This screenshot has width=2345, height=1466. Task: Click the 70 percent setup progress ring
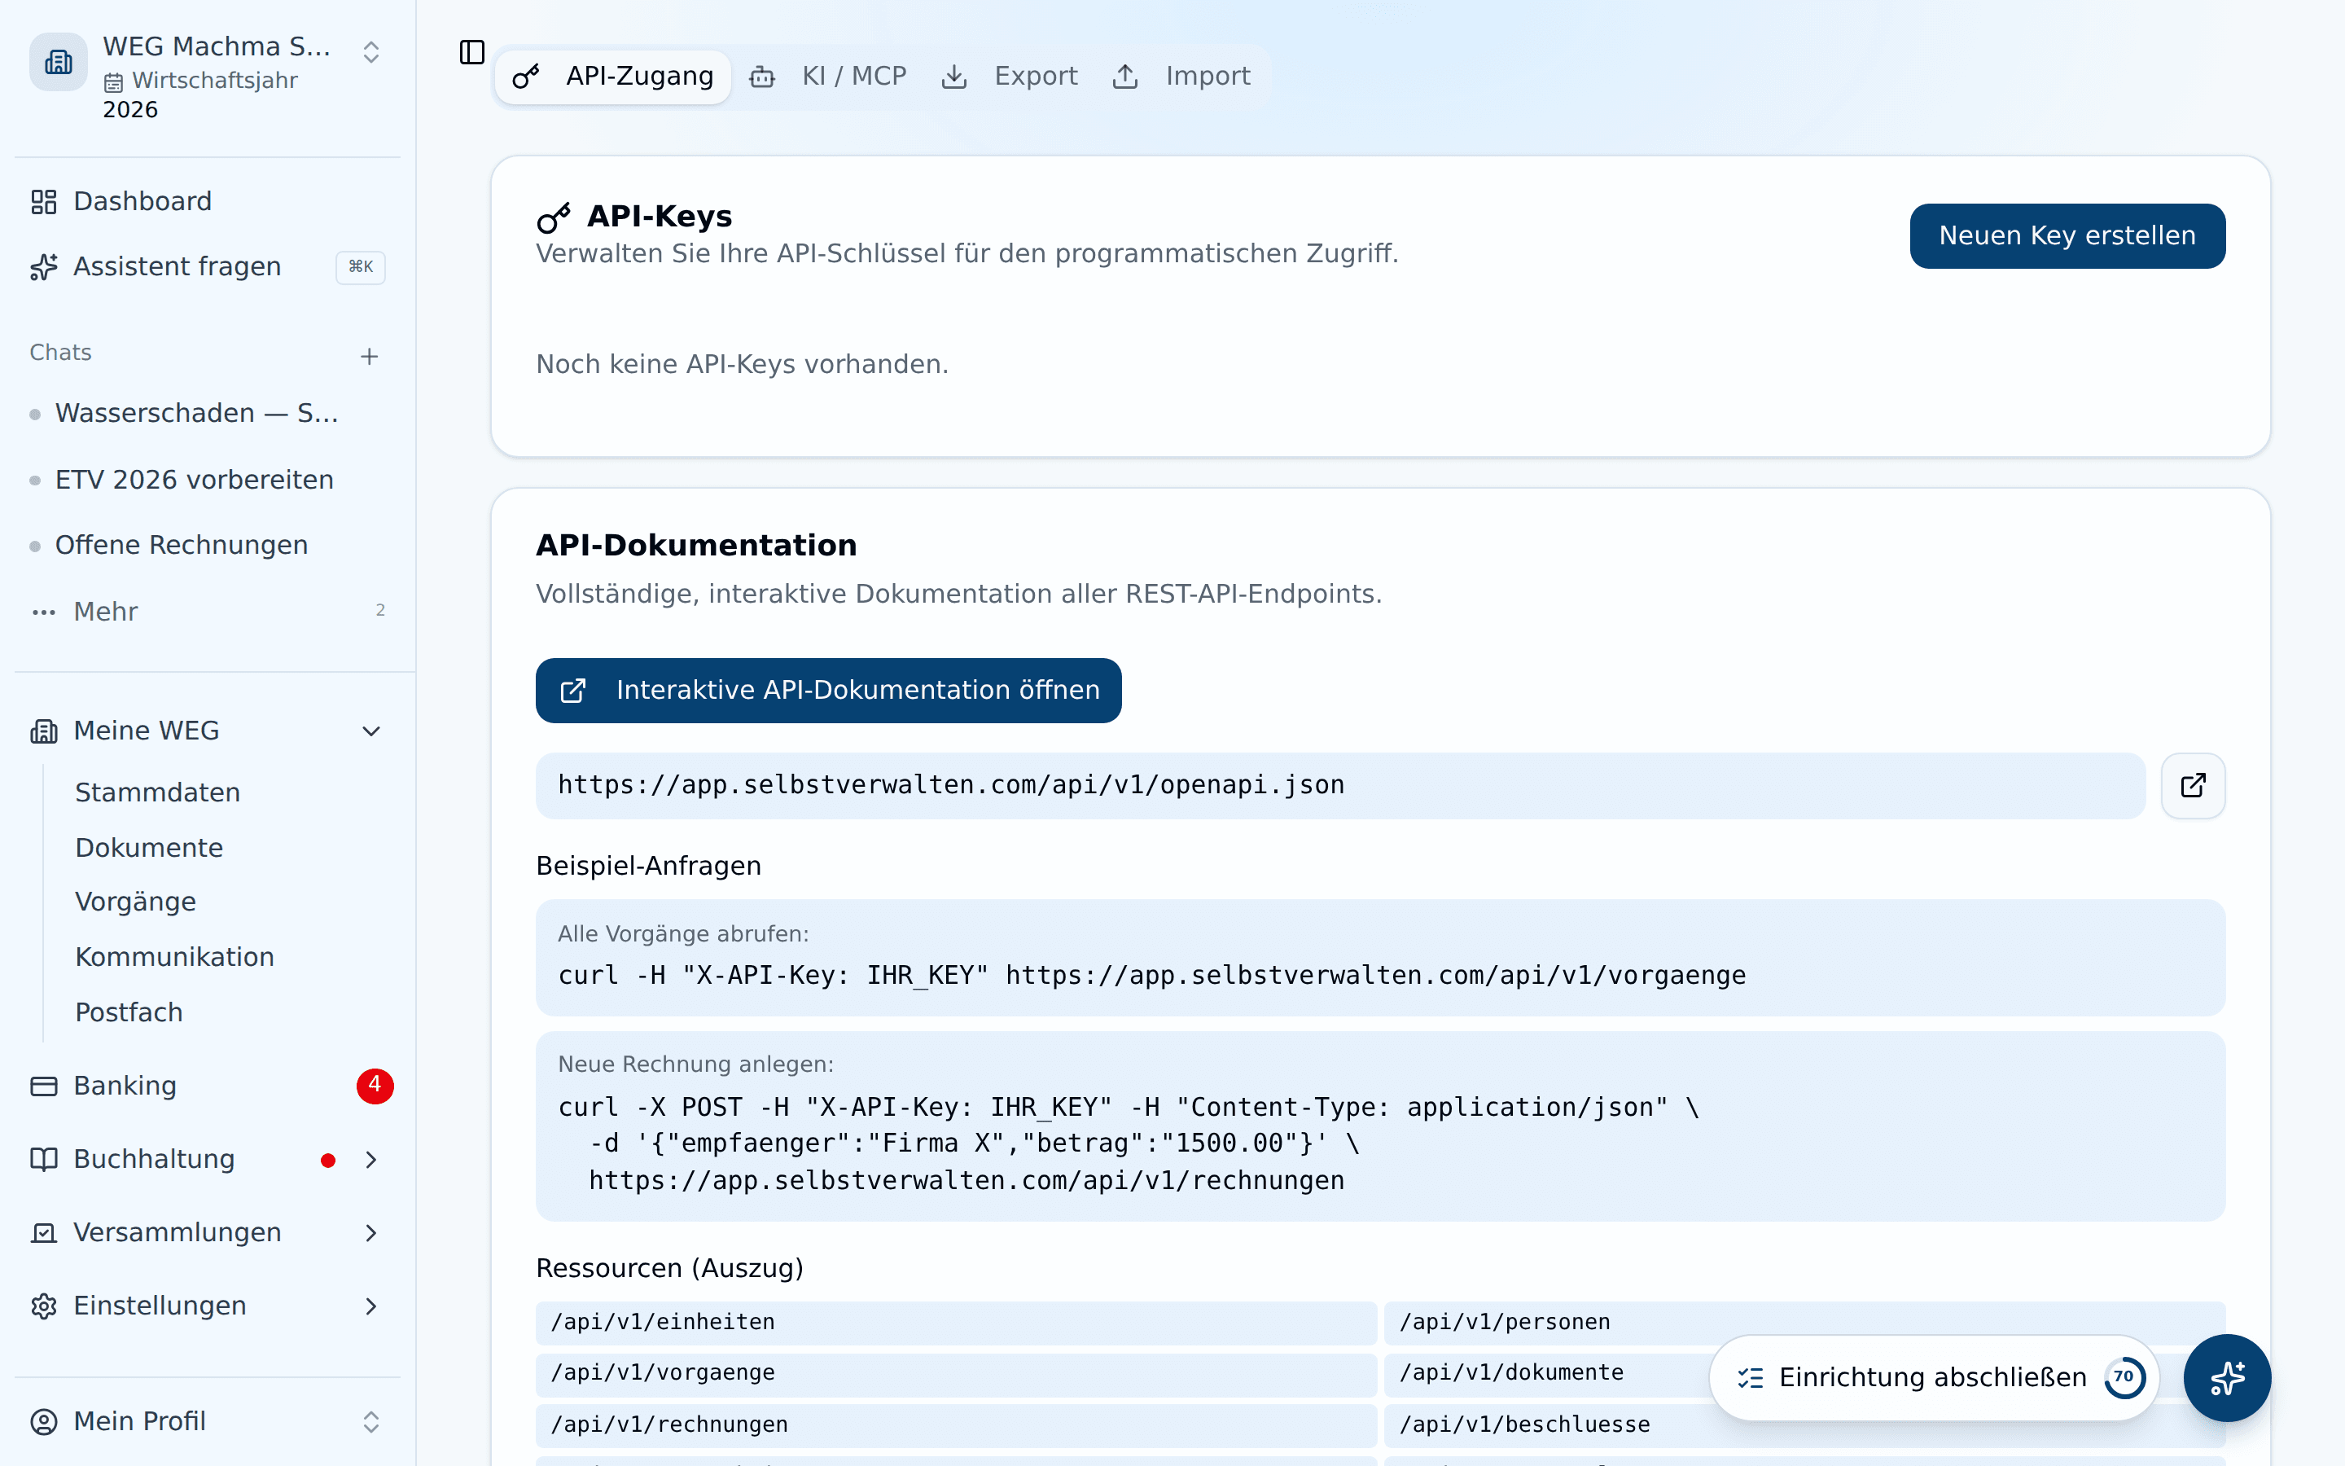pyautogui.click(x=2124, y=1378)
